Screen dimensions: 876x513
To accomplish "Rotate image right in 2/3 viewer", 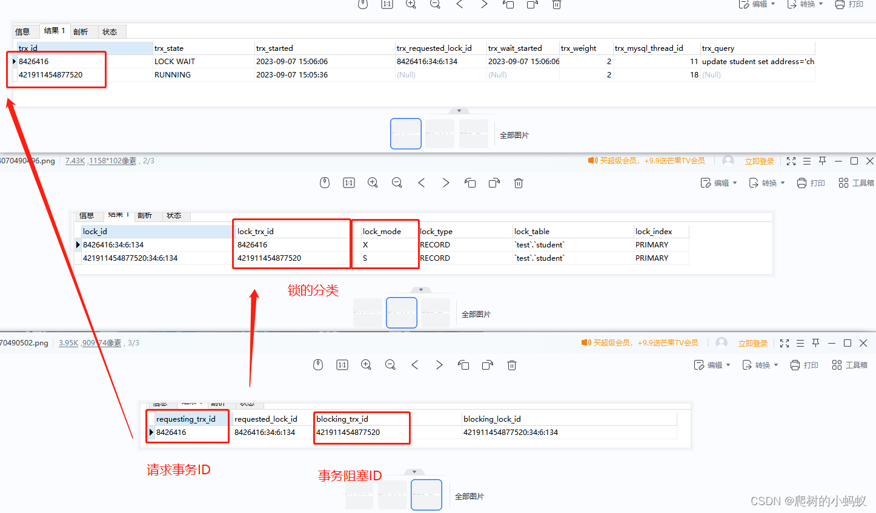I will pyautogui.click(x=494, y=183).
